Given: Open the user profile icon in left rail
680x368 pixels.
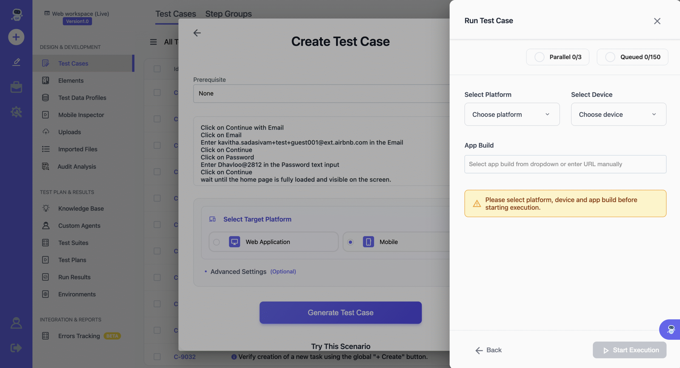Looking at the screenshot, I should [x=16, y=323].
